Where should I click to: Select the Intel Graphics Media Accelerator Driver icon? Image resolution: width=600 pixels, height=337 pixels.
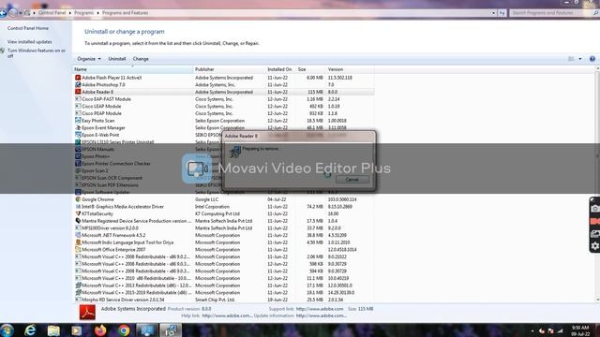[78, 206]
